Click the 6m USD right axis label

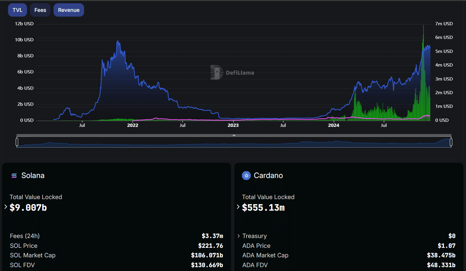[x=444, y=37]
